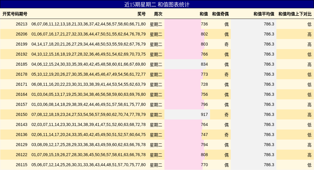Click the 低 comparison cell in row 26213
The image size is (314, 170).
click(x=309, y=24)
